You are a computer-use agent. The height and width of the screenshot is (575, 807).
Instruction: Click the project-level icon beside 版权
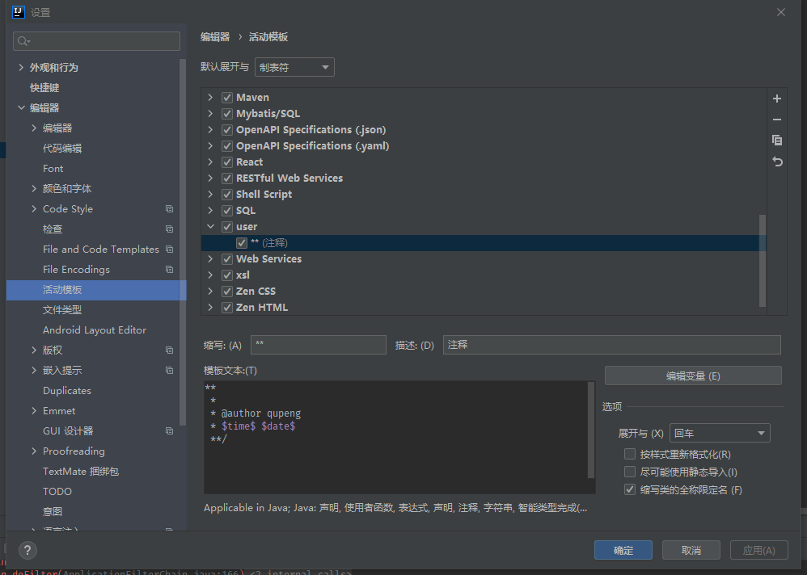pyautogui.click(x=169, y=350)
